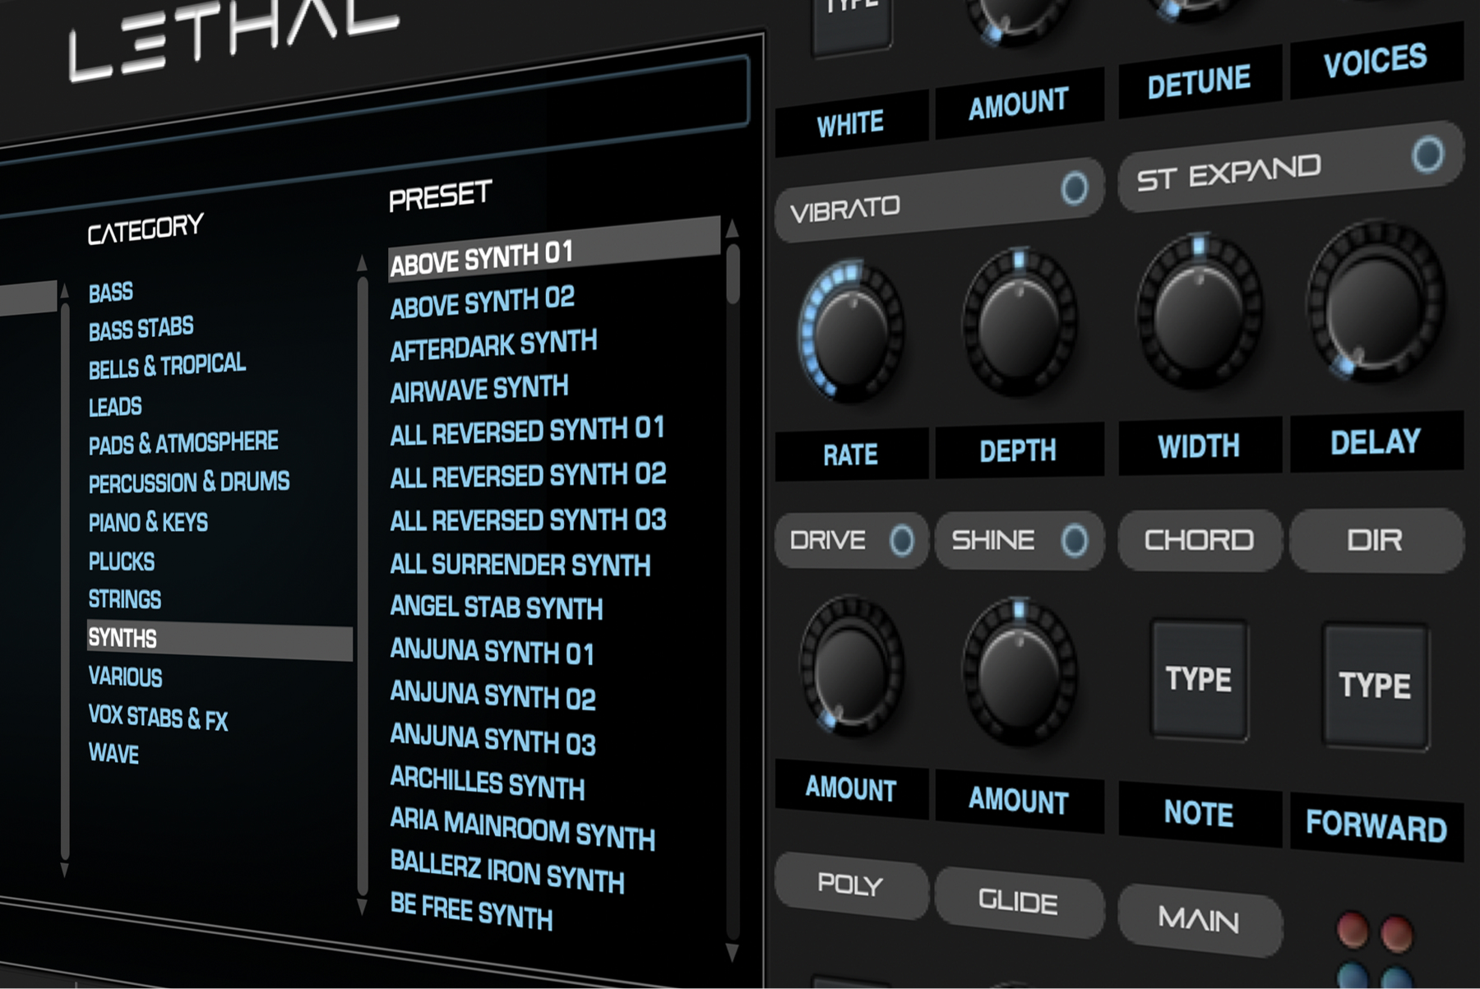
Task: Select the Piano & Keys category
Action: pos(148,522)
